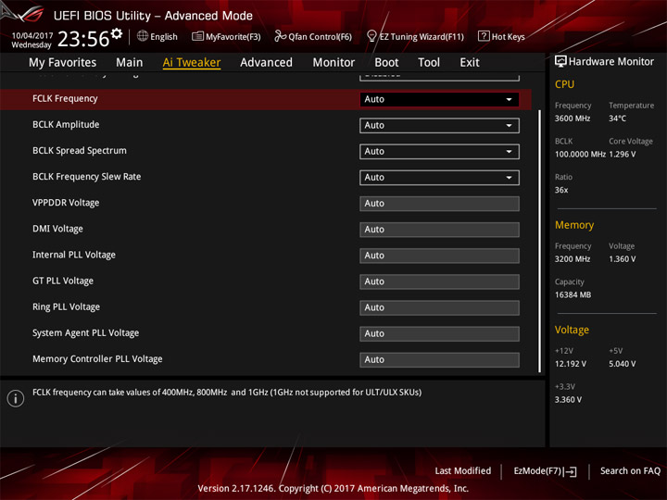This screenshot has width=667, height=500.
Task: Click the Hardware Monitor display icon
Action: [560, 61]
